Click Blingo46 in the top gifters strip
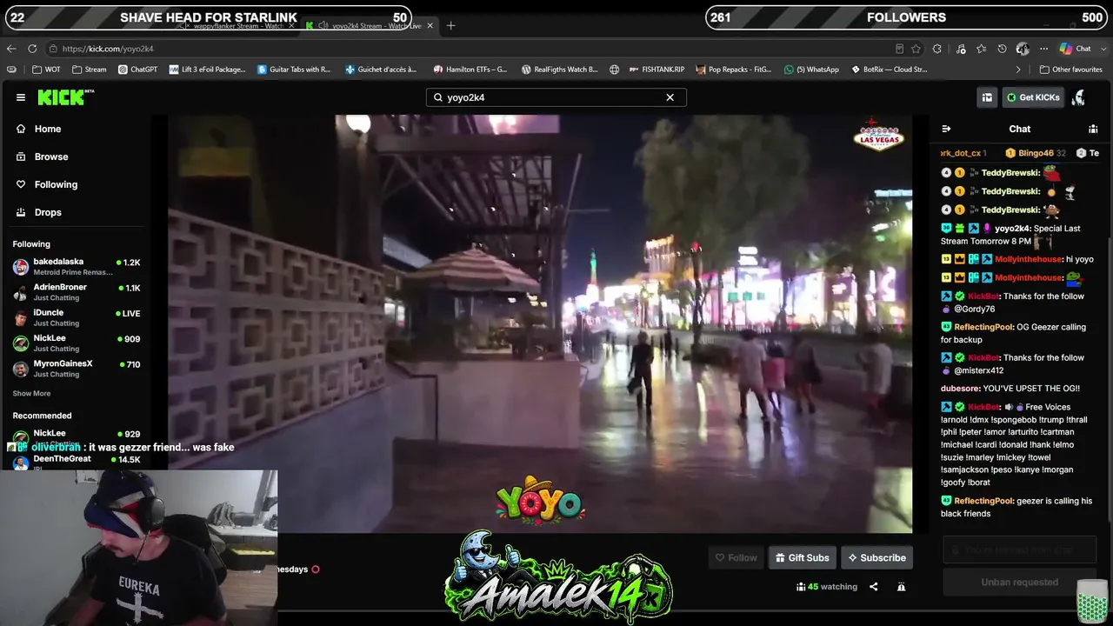Image resolution: width=1113 pixels, height=626 pixels. (1036, 153)
